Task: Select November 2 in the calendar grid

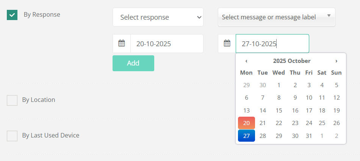Action: [336, 136]
